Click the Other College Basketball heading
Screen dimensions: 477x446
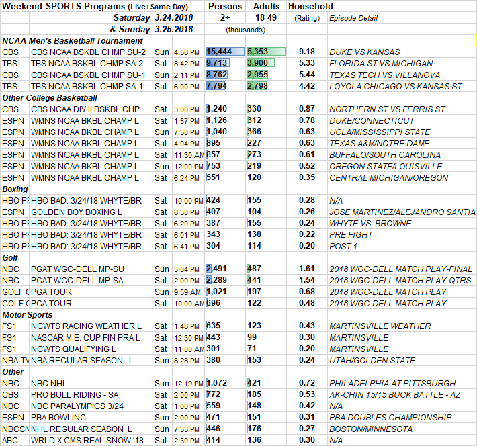click(50, 98)
